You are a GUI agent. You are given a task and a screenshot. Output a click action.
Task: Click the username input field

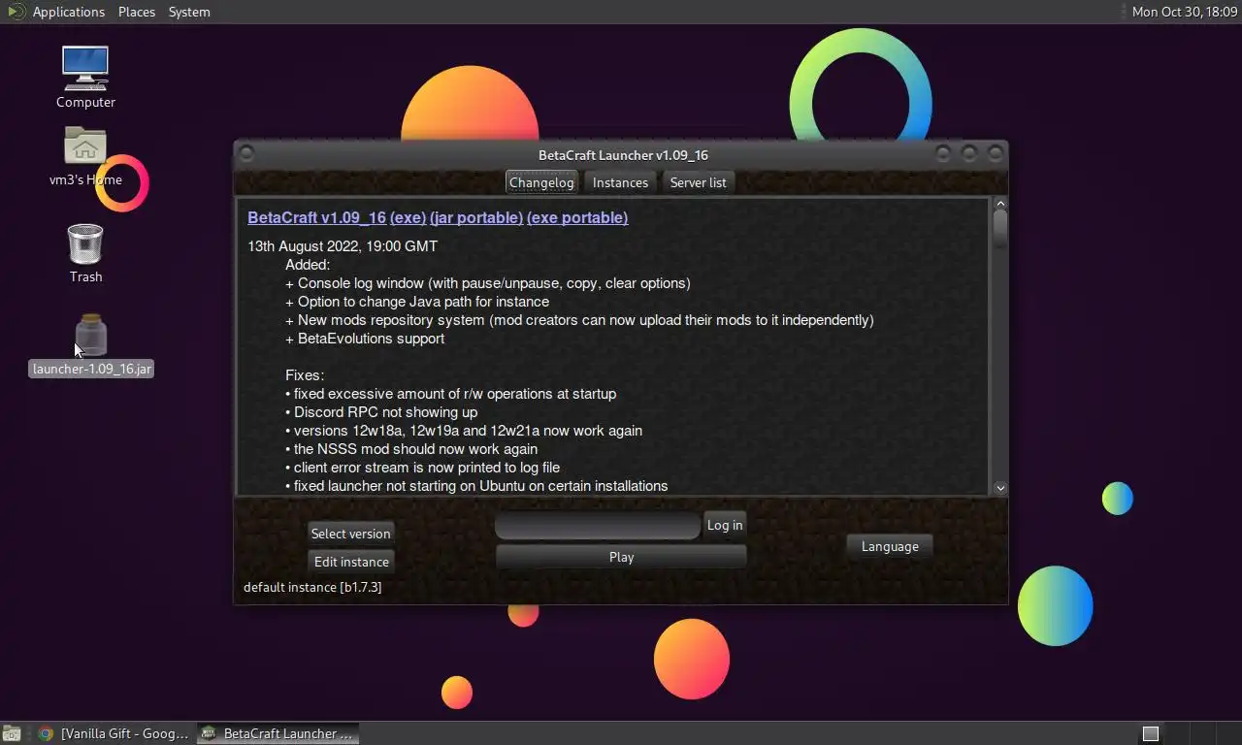point(598,525)
